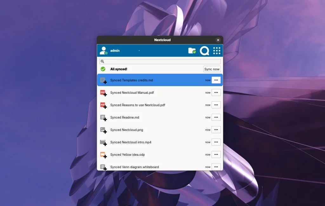325x206 pixels.
Task: Click the PDF icon beside Nextcloud Manual.pdf
Action: (x=103, y=93)
